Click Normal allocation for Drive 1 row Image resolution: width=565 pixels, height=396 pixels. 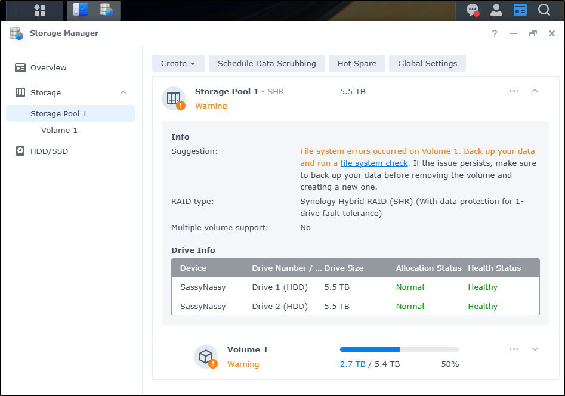pyautogui.click(x=410, y=287)
